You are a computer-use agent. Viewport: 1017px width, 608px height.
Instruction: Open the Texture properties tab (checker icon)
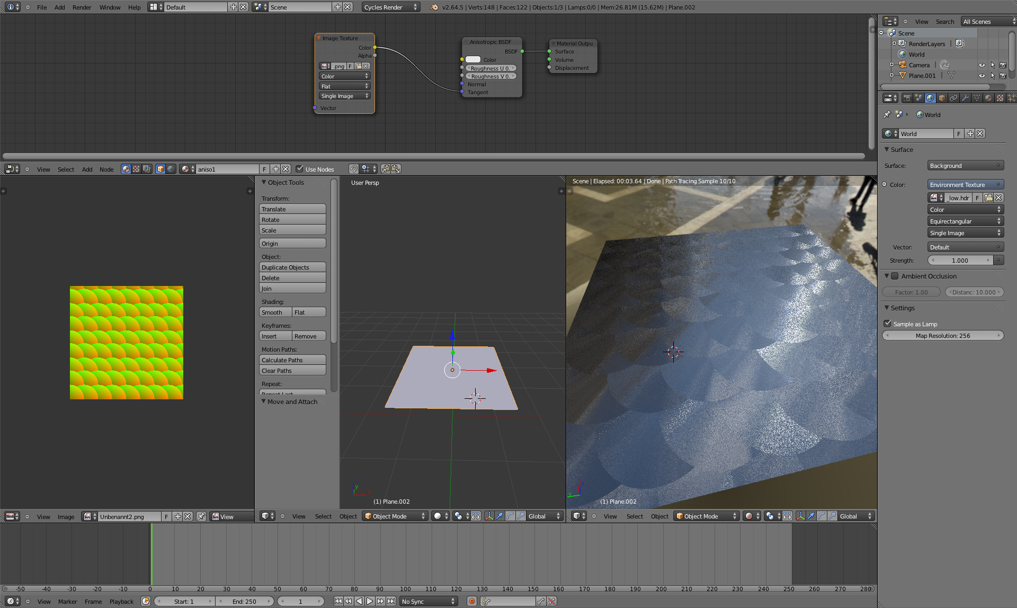pos(1000,98)
